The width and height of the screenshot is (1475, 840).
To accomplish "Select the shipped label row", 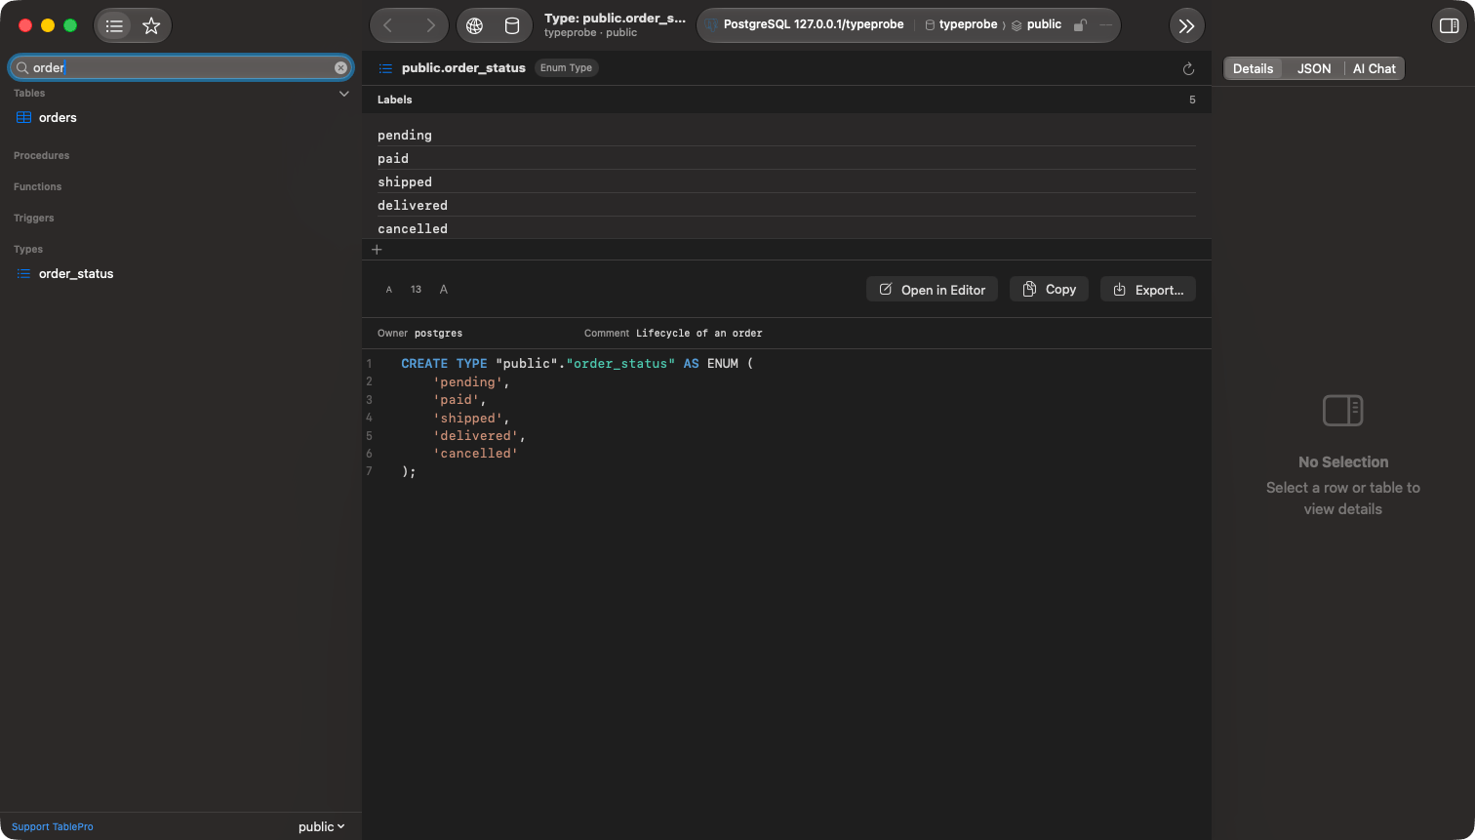I will pyautogui.click(x=786, y=181).
